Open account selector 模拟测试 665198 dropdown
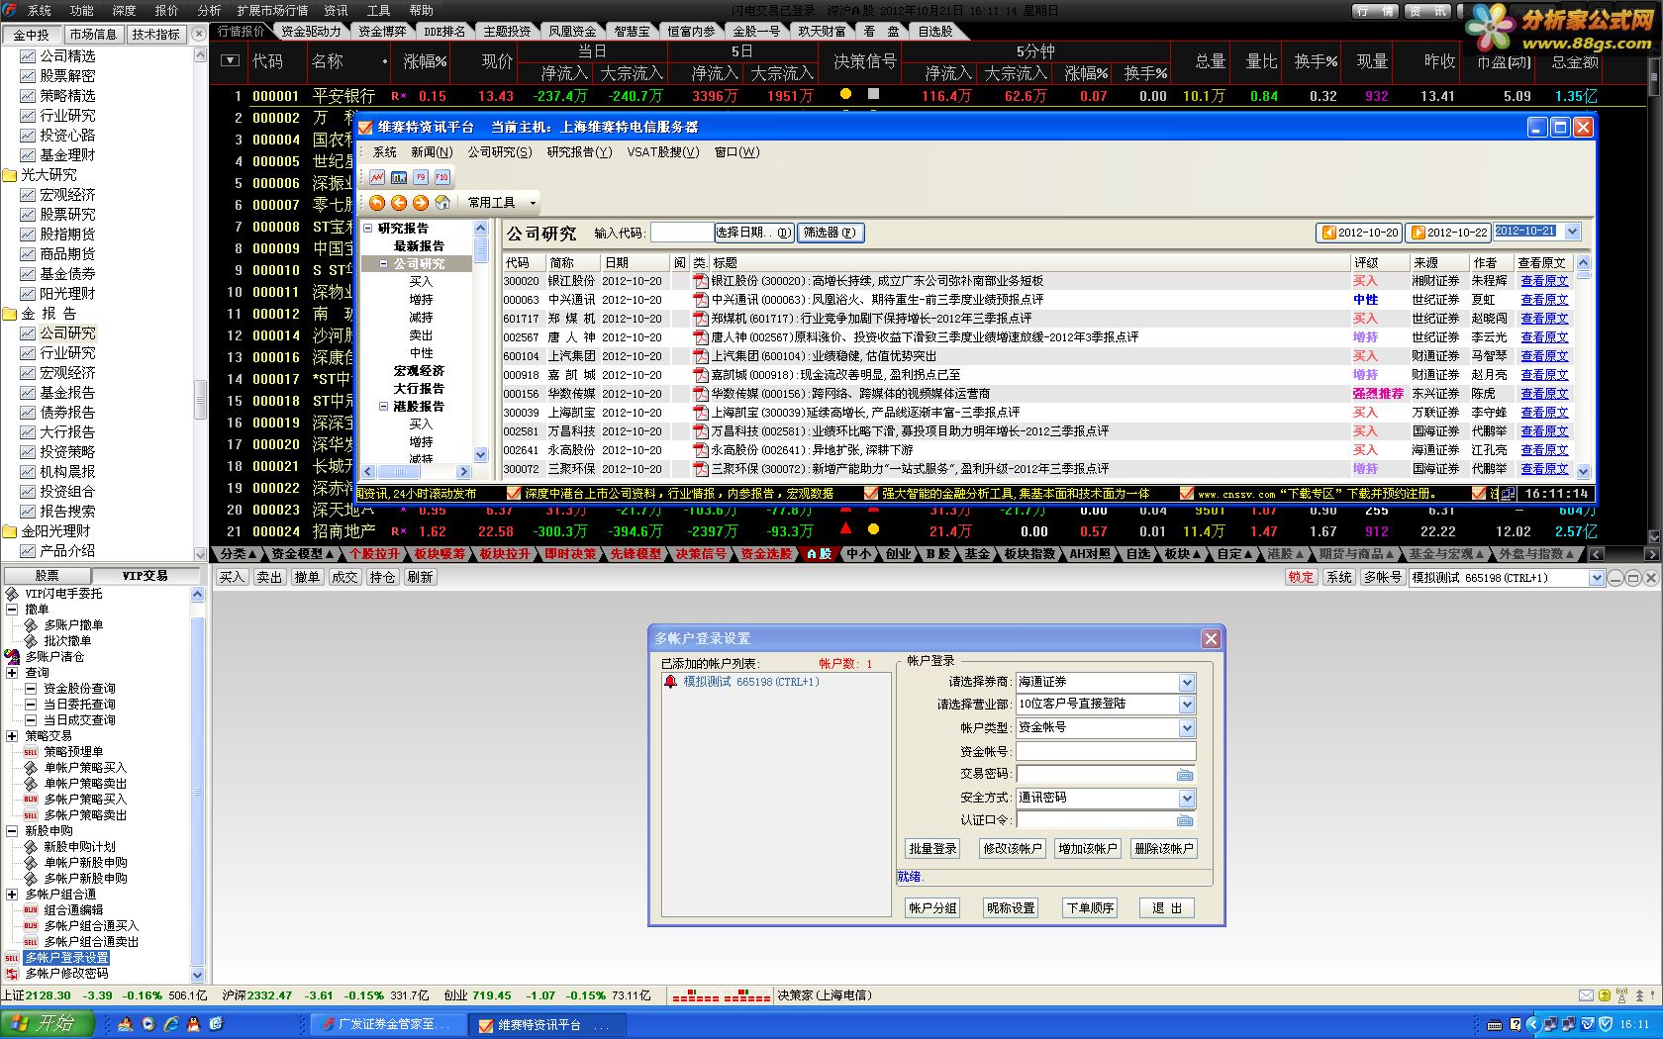1663x1039 pixels. pos(1597,578)
